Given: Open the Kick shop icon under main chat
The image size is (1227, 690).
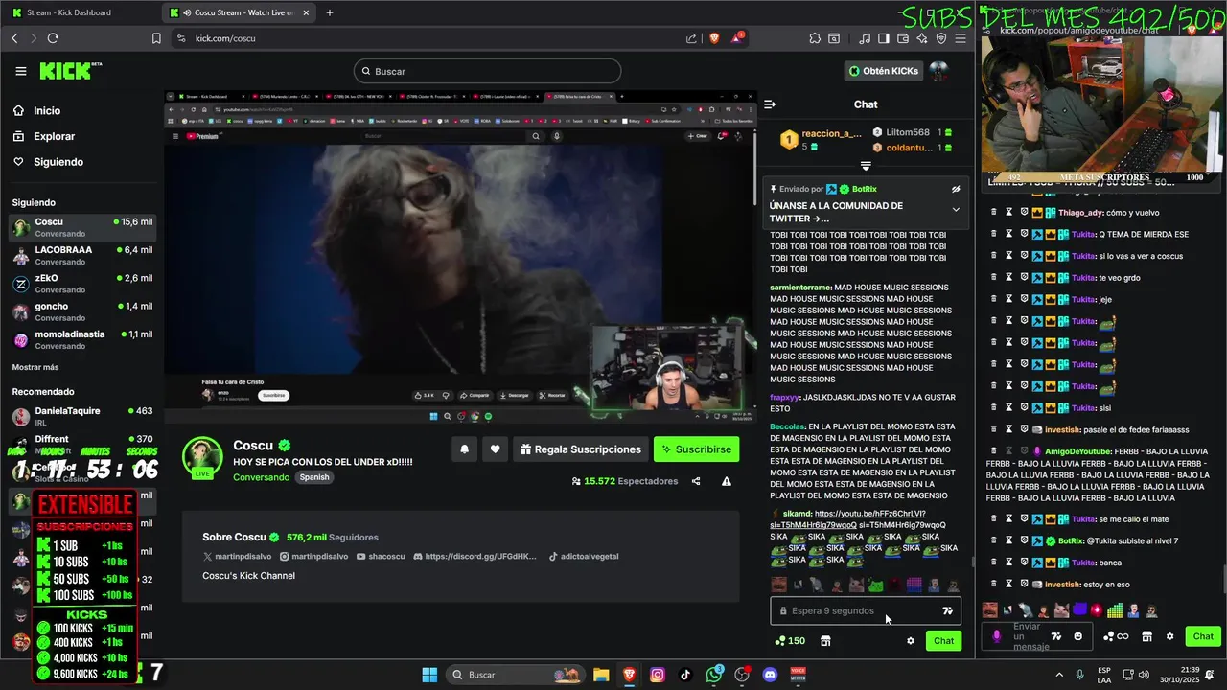Looking at the screenshot, I should (825, 641).
